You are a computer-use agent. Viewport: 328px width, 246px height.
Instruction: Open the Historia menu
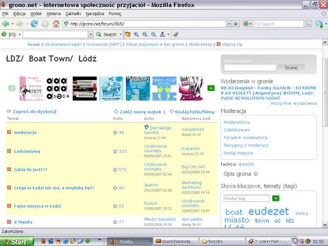pos(54,14)
